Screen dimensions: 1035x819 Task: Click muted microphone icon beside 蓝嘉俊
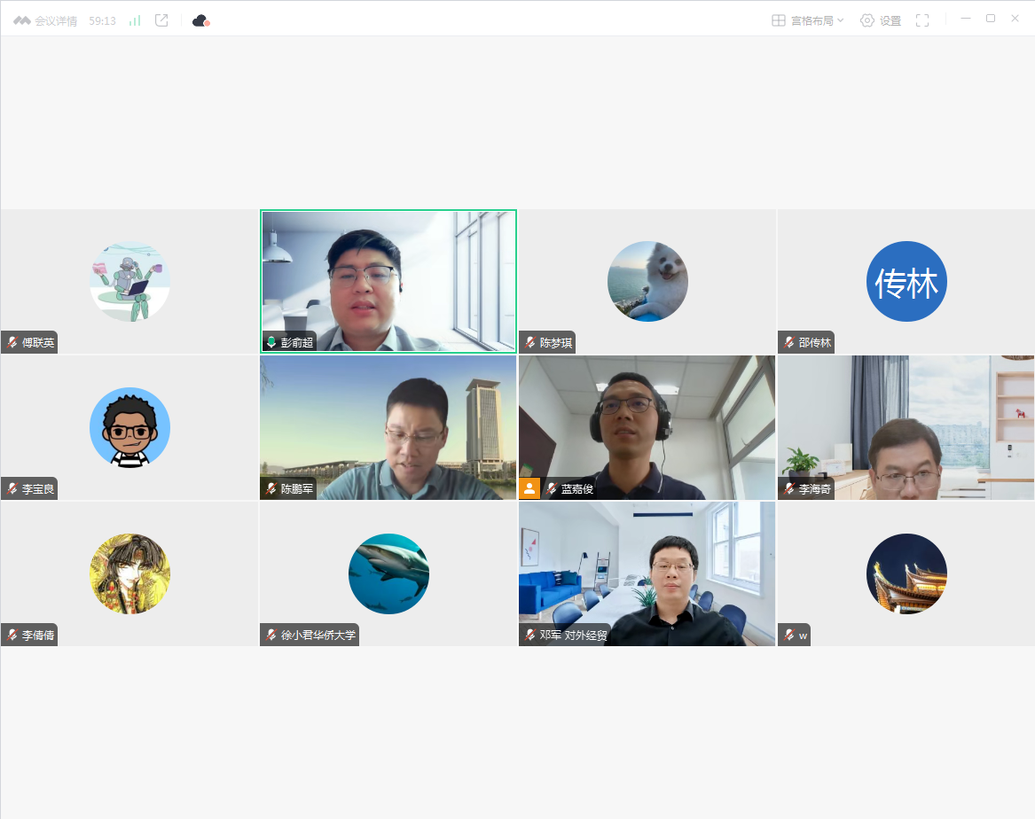[551, 488]
